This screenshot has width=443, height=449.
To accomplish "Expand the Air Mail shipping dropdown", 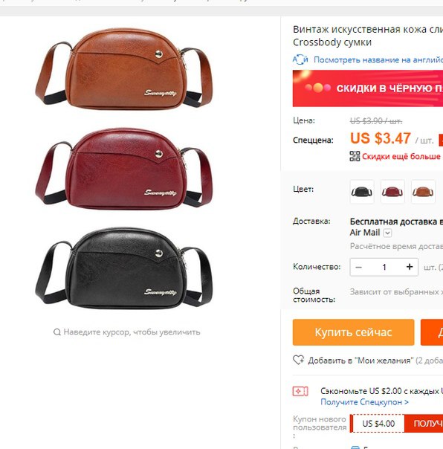I will pyautogui.click(x=387, y=233).
